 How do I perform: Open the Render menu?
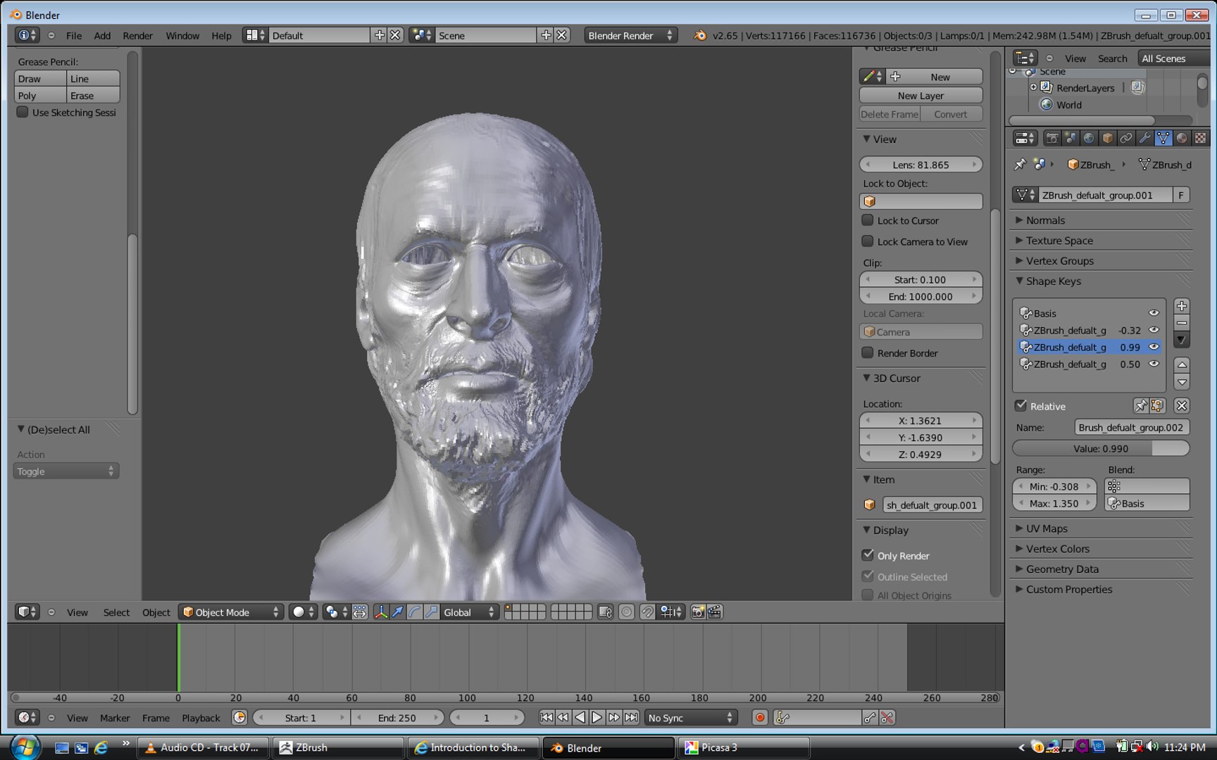click(137, 35)
